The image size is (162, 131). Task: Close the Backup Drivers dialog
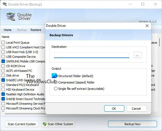(x=147, y=26)
